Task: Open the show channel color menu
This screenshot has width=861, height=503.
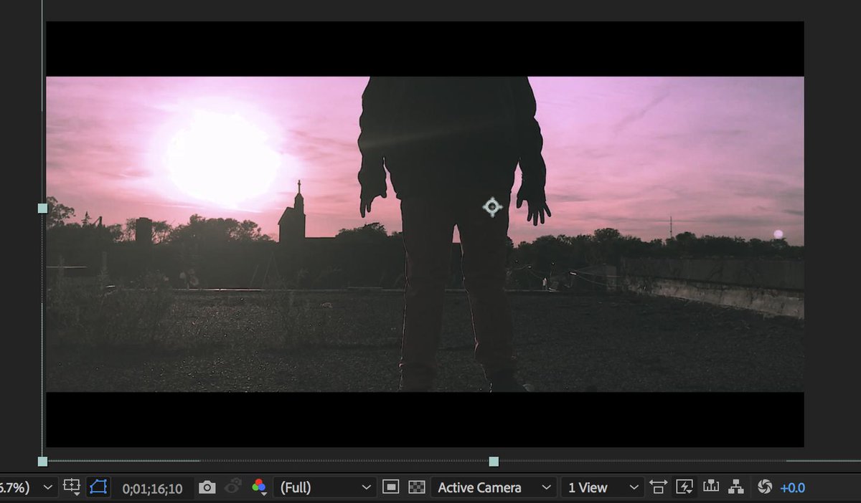Action: [x=260, y=488]
